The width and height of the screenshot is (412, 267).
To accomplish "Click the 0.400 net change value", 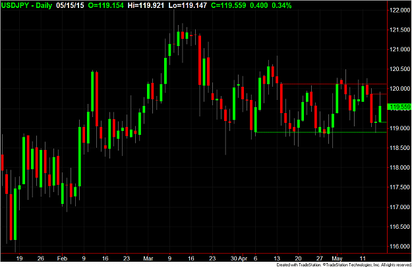I will (259, 5).
